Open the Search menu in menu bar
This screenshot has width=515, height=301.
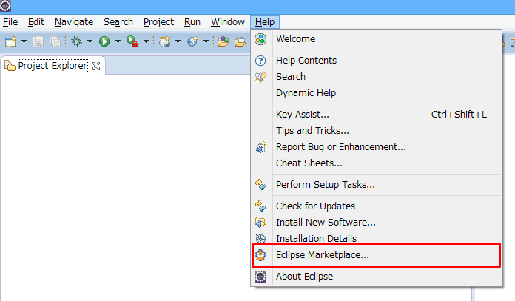[x=118, y=22]
